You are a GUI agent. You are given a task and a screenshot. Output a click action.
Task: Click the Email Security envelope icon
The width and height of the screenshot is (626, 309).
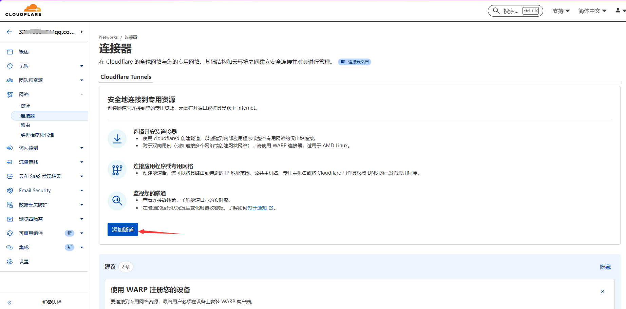10,191
